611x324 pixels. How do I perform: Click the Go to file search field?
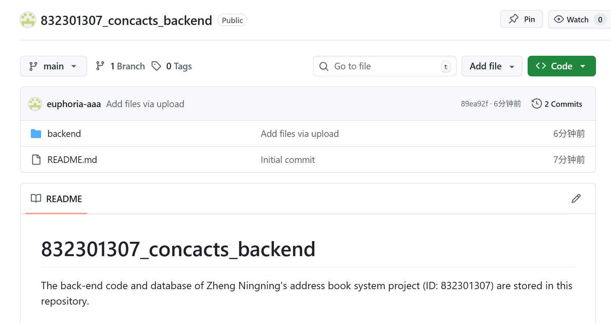point(384,66)
